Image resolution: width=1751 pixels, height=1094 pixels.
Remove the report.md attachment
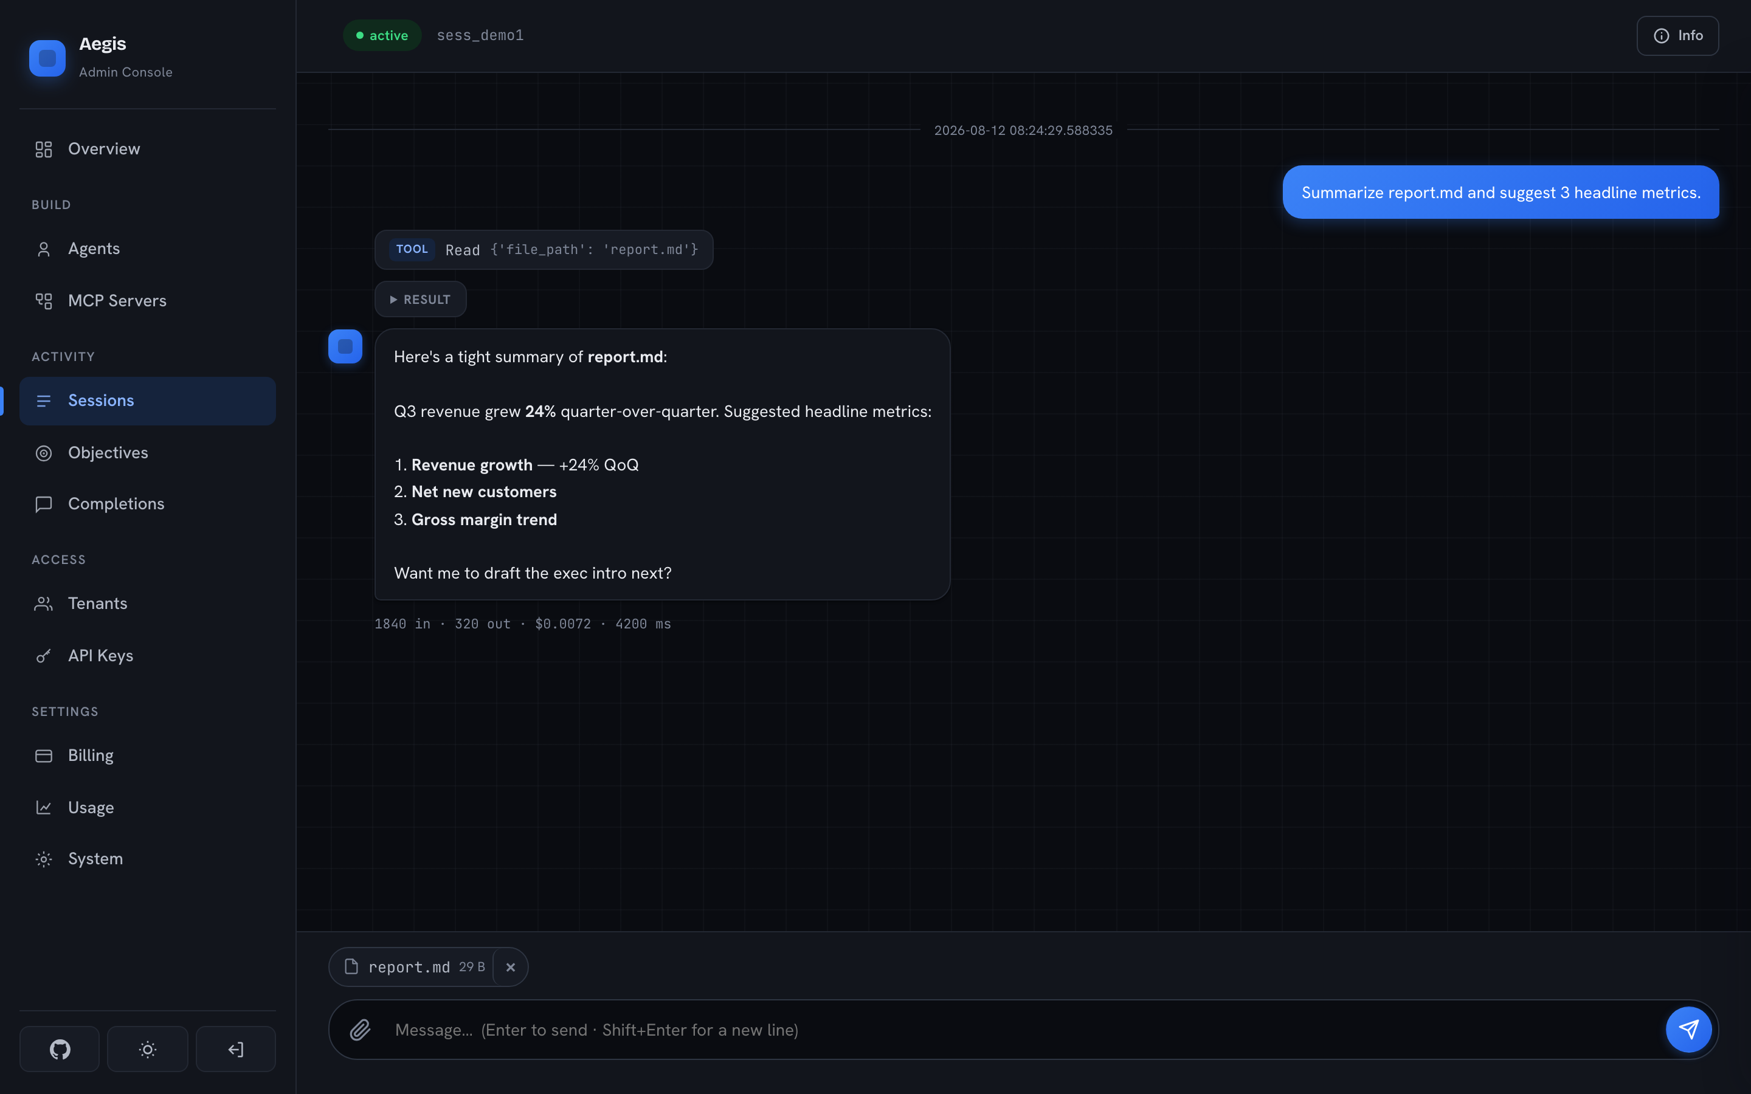(510, 968)
